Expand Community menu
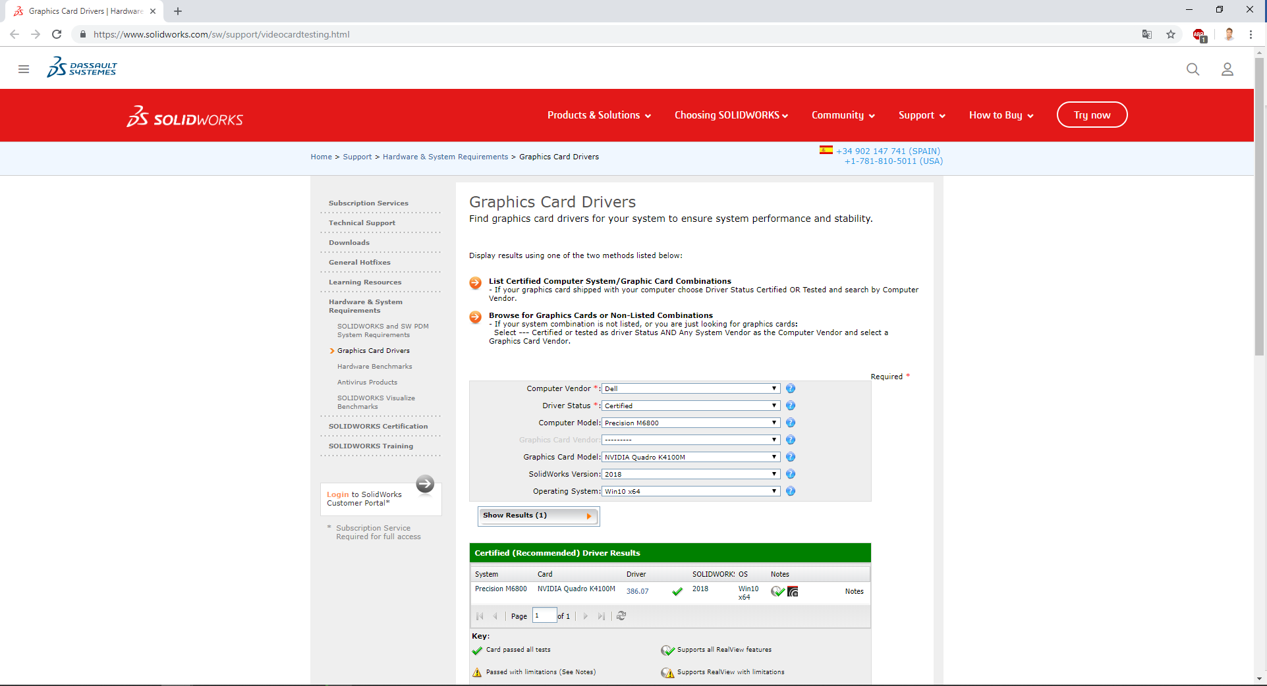This screenshot has width=1267, height=686. (x=843, y=115)
